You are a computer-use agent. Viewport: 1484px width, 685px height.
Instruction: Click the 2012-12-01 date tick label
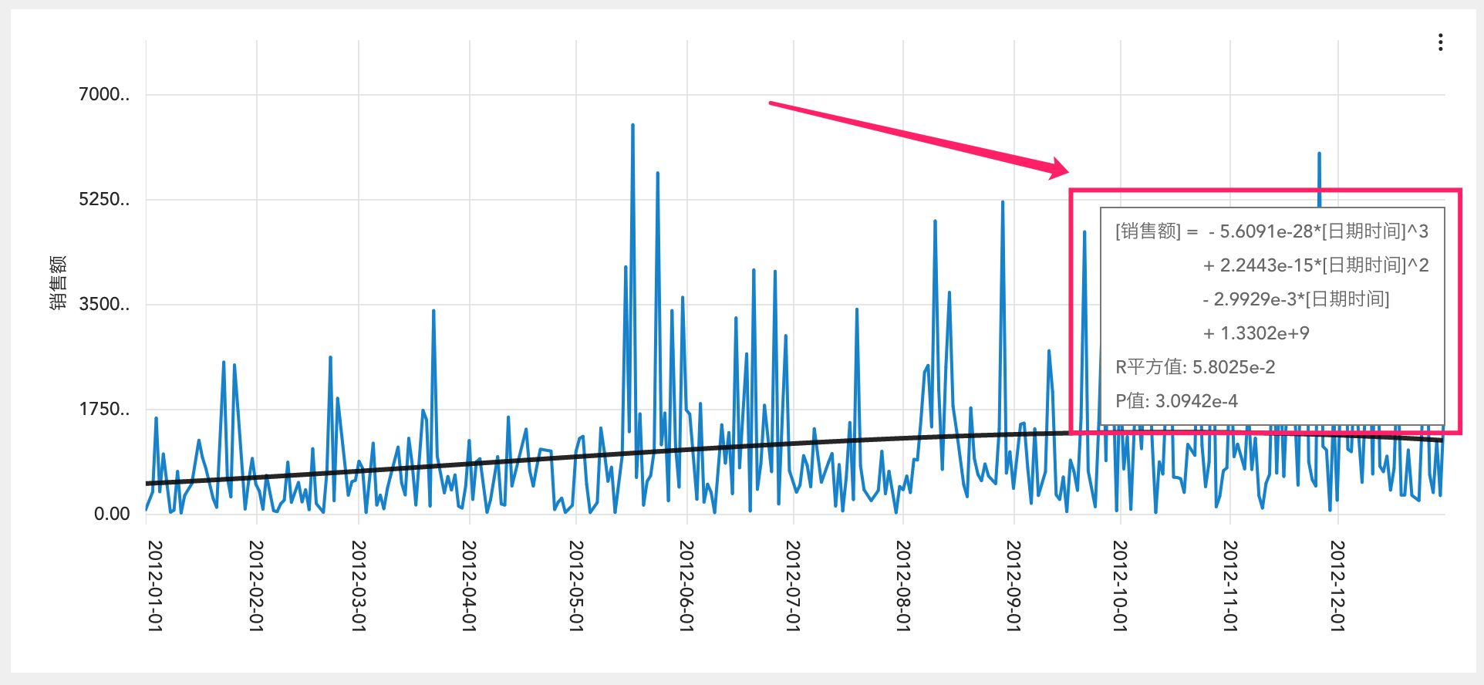[1337, 585]
